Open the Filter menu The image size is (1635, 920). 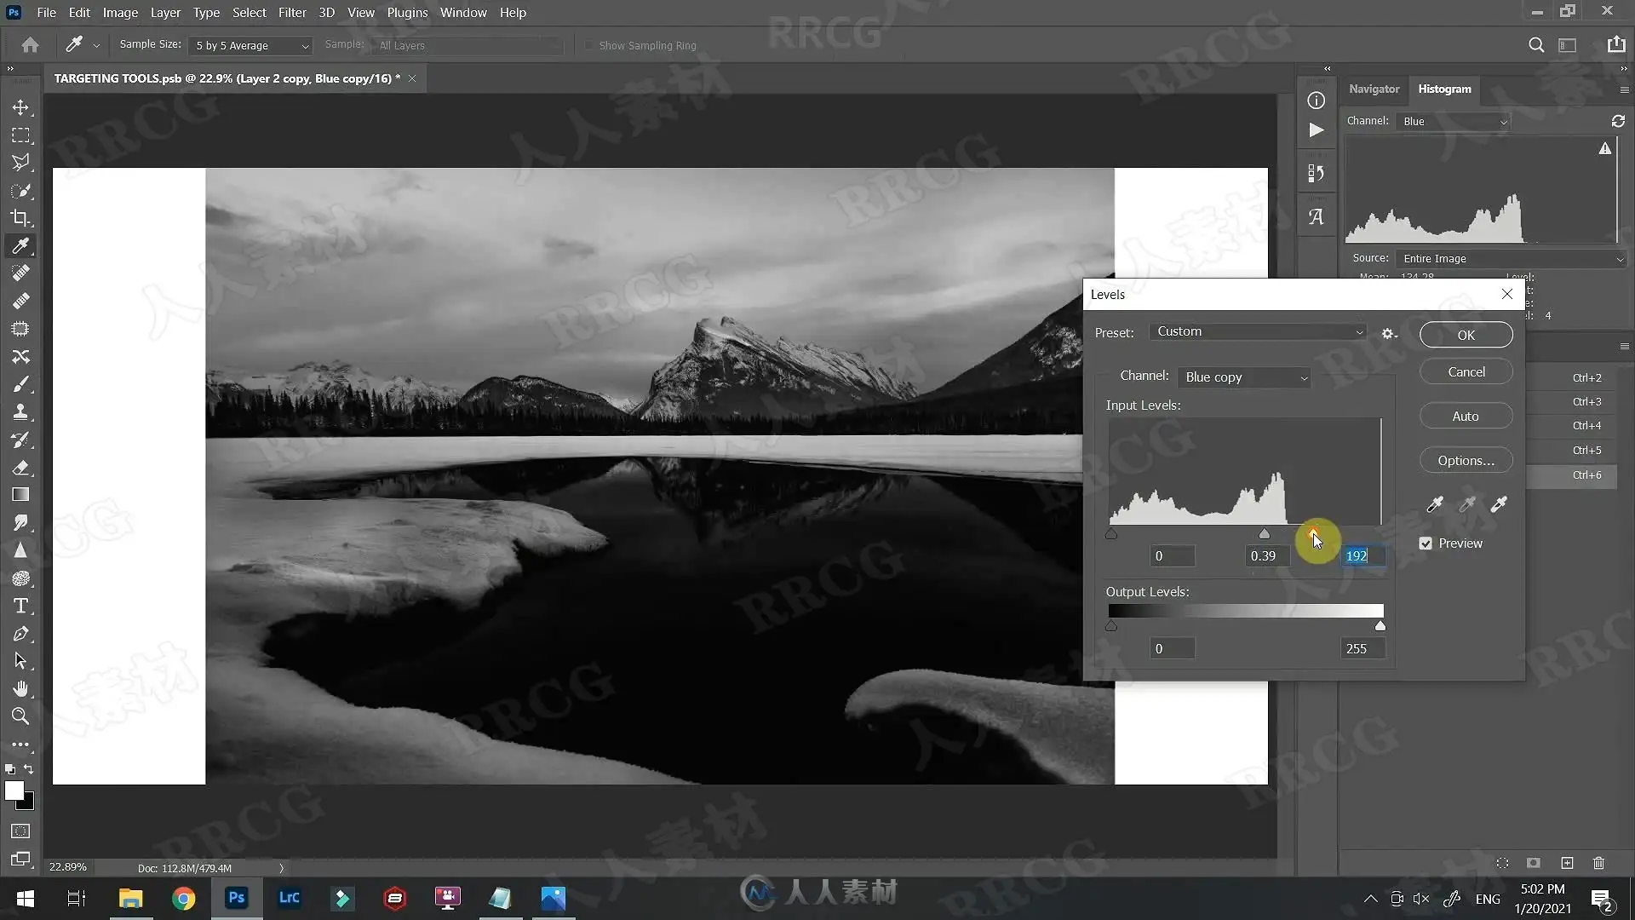click(292, 13)
